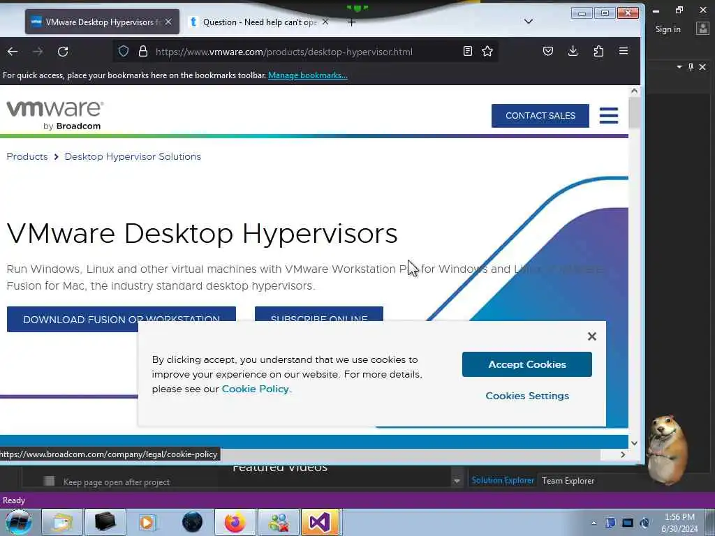Click the CONTACT SALES button
This screenshot has width=715, height=536.
coord(540,116)
